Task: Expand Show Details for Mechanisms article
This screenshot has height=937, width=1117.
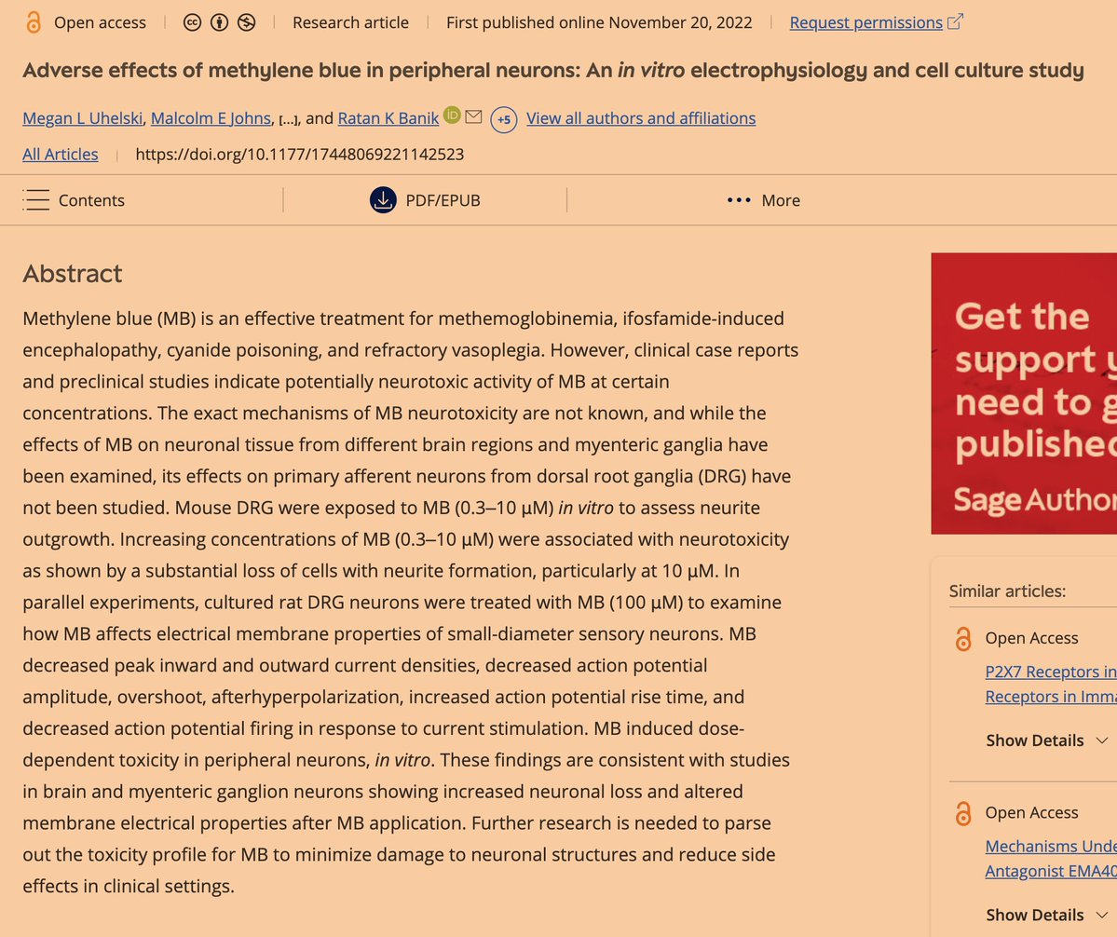Action: point(1047,915)
